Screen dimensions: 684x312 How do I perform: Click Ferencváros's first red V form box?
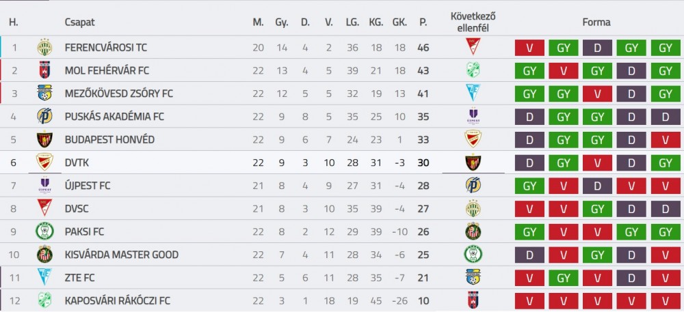coord(529,48)
